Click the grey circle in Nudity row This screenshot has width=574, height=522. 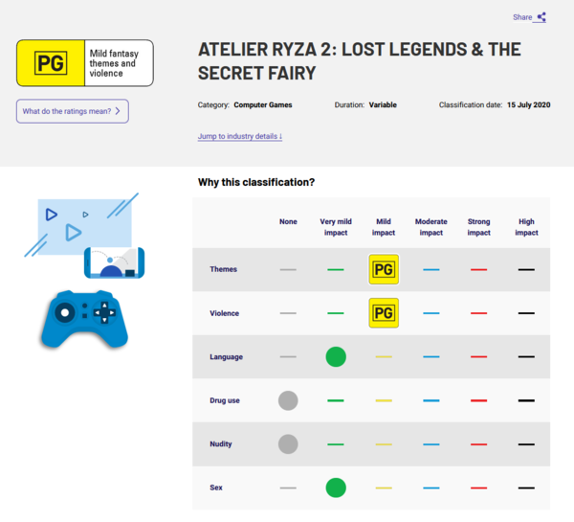tap(288, 444)
